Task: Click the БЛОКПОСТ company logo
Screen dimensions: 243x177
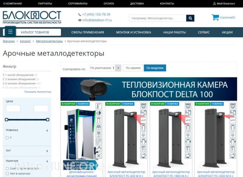Action: point(32,17)
